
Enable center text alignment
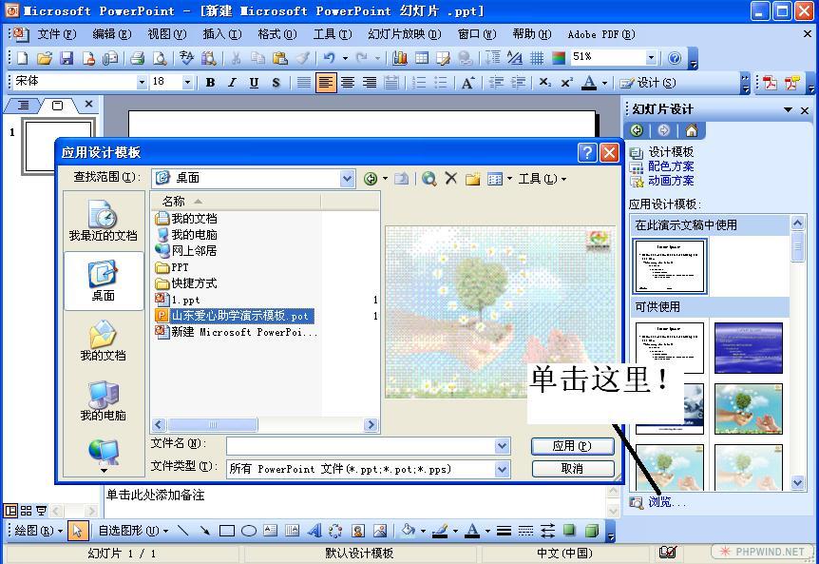348,82
